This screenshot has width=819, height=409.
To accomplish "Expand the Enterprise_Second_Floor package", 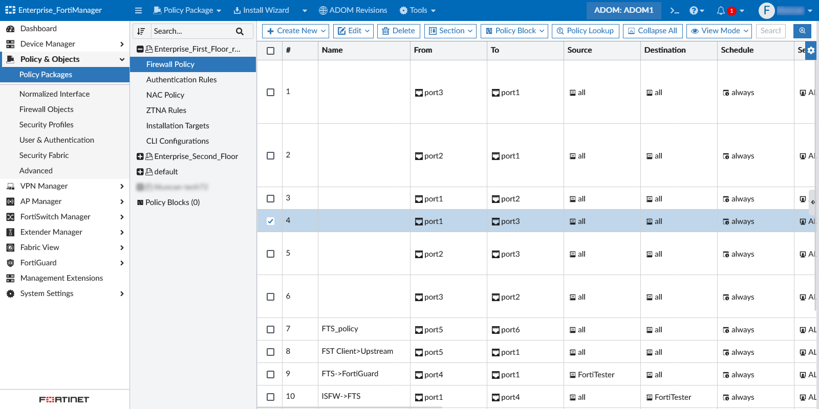I will [140, 156].
